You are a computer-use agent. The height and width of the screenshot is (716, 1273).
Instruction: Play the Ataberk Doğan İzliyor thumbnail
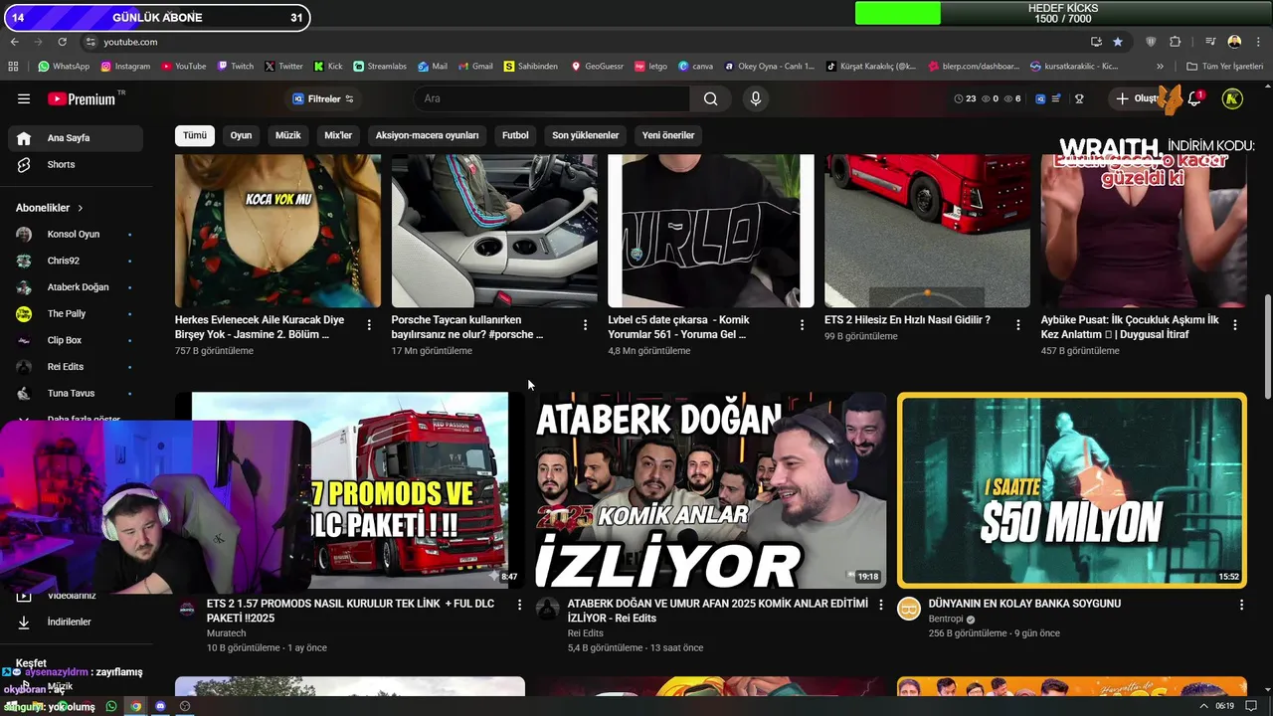point(710,490)
